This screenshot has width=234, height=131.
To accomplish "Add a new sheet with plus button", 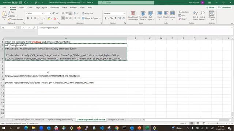I will 131,120.
